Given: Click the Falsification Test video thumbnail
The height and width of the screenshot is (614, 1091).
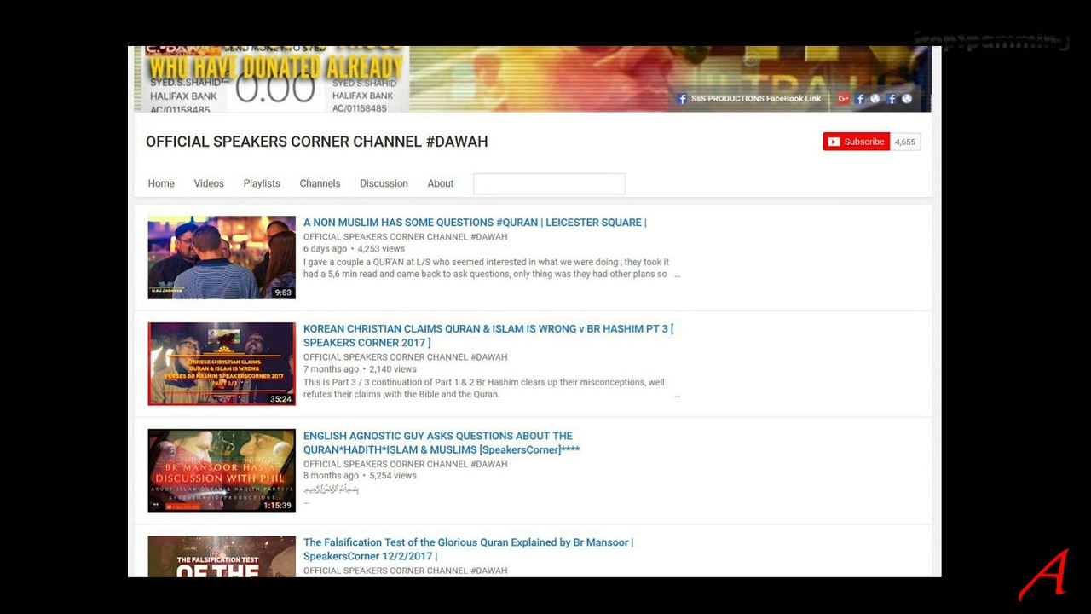Looking at the screenshot, I should [x=222, y=556].
